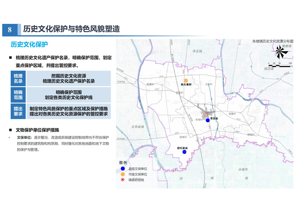
Task: Click the 文物保护单位保护措施 heading
Action: click(37, 130)
